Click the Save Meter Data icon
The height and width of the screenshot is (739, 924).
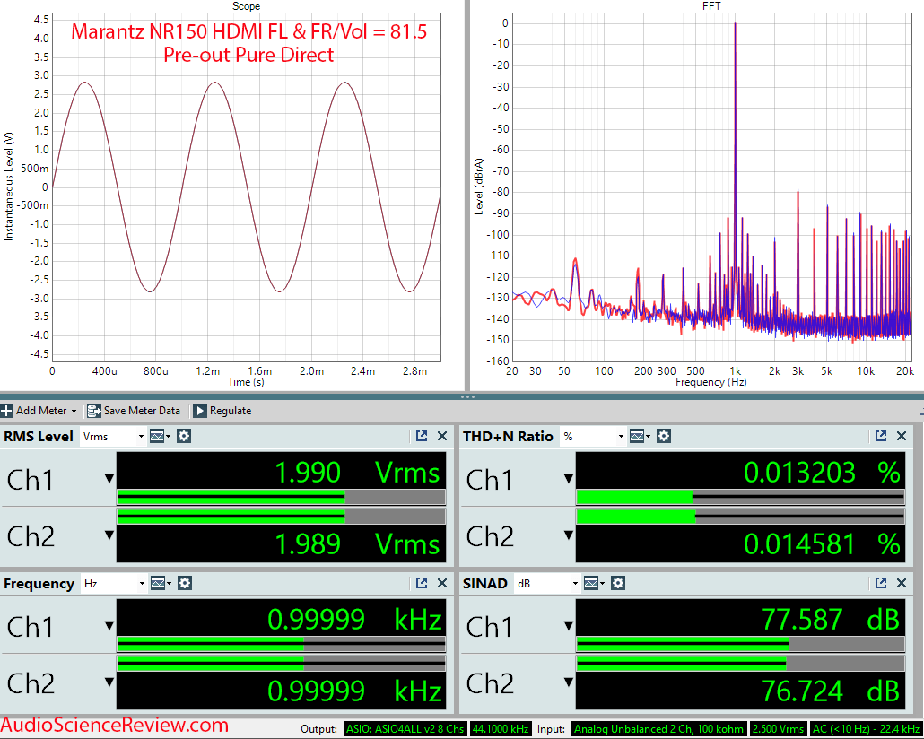tap(93, 411)
